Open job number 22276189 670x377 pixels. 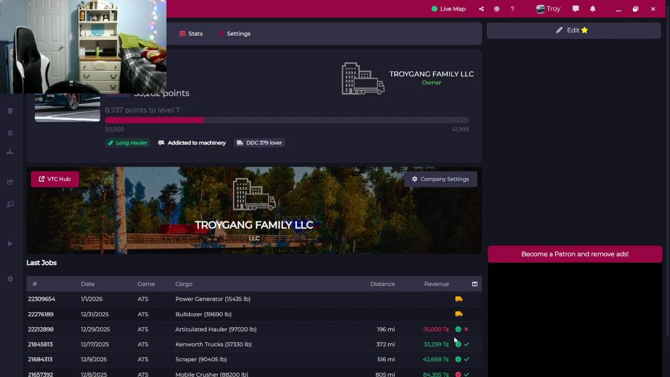click(40, 314)
